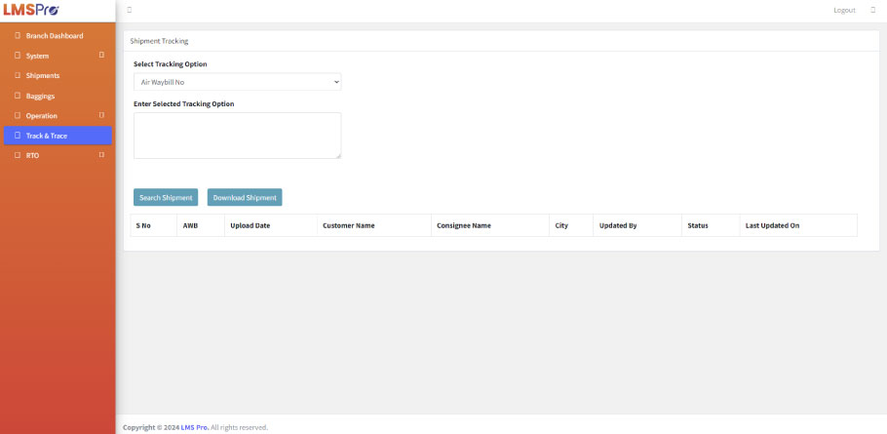Click the Baggings sidebar icon
Screen dimensions: 887x434
pos(18,96)
